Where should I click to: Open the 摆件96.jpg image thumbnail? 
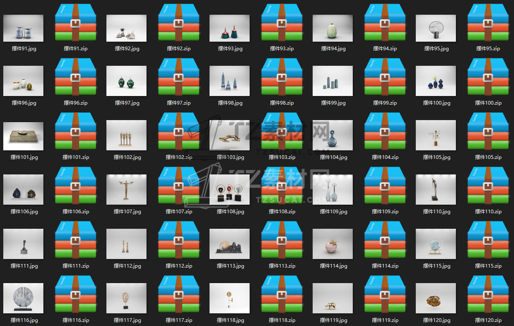23,81
